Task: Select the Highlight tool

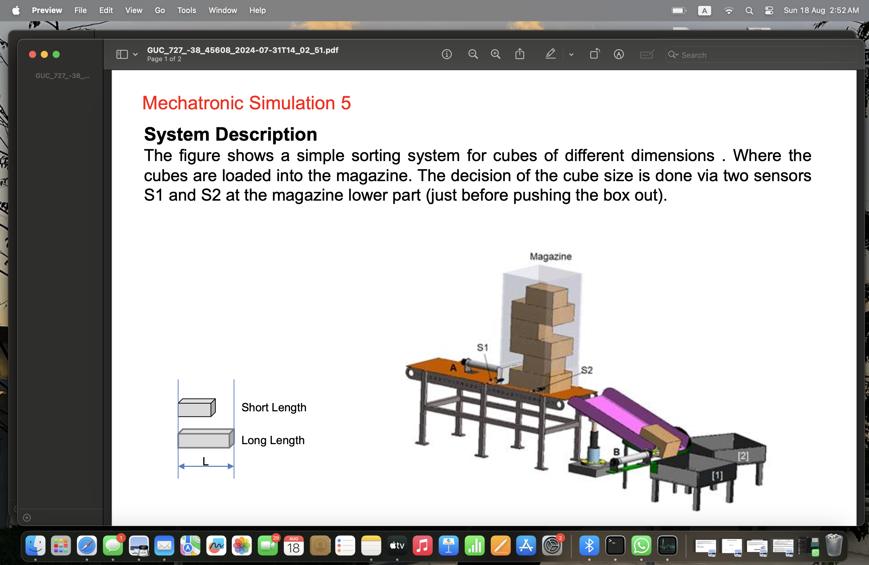Action: tap(551, 54)
